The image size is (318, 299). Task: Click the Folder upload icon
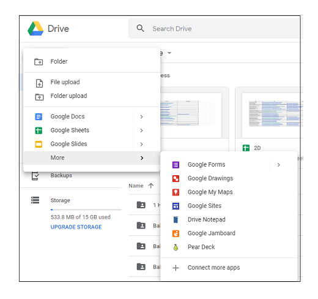tap(39, 97)
